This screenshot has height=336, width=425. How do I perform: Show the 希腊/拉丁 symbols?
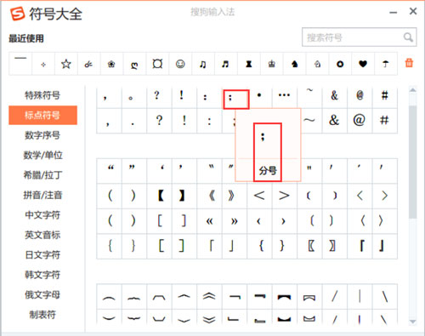coord(42,175)
